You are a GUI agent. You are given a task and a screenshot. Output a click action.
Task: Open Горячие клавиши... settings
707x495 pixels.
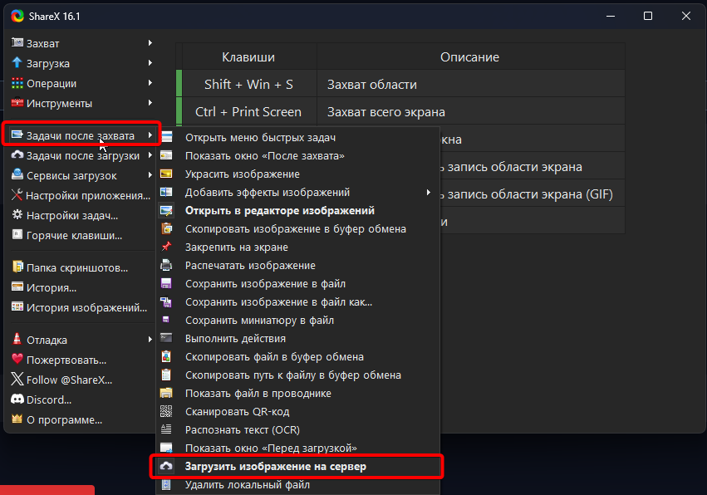[81, 235]
